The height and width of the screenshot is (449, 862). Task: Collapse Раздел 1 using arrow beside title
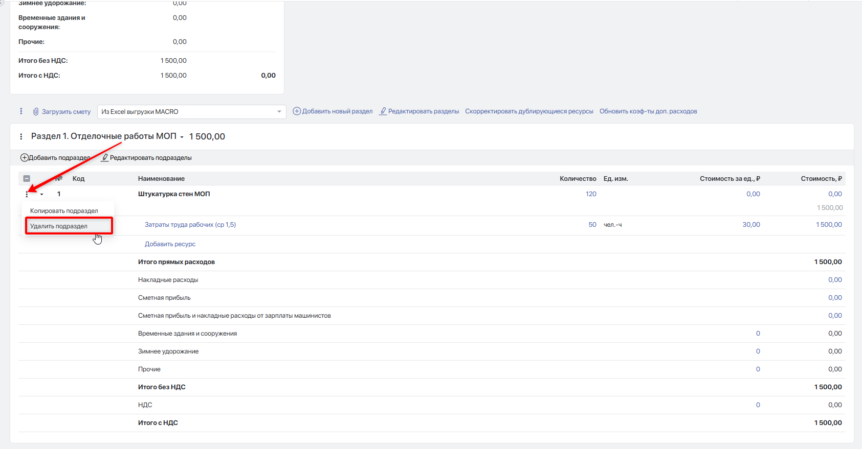(x=182, y=137)
